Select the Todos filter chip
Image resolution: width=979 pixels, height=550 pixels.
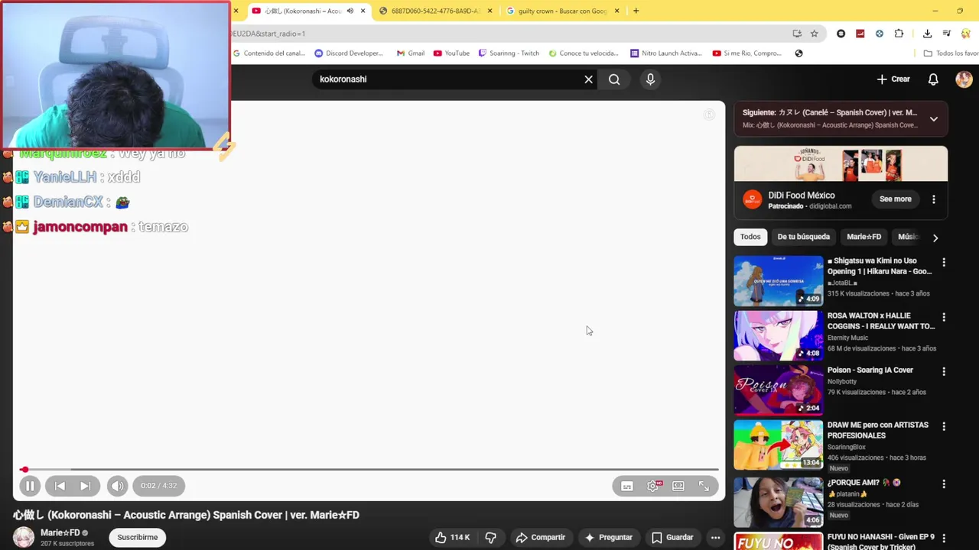[x=750, y=237]
